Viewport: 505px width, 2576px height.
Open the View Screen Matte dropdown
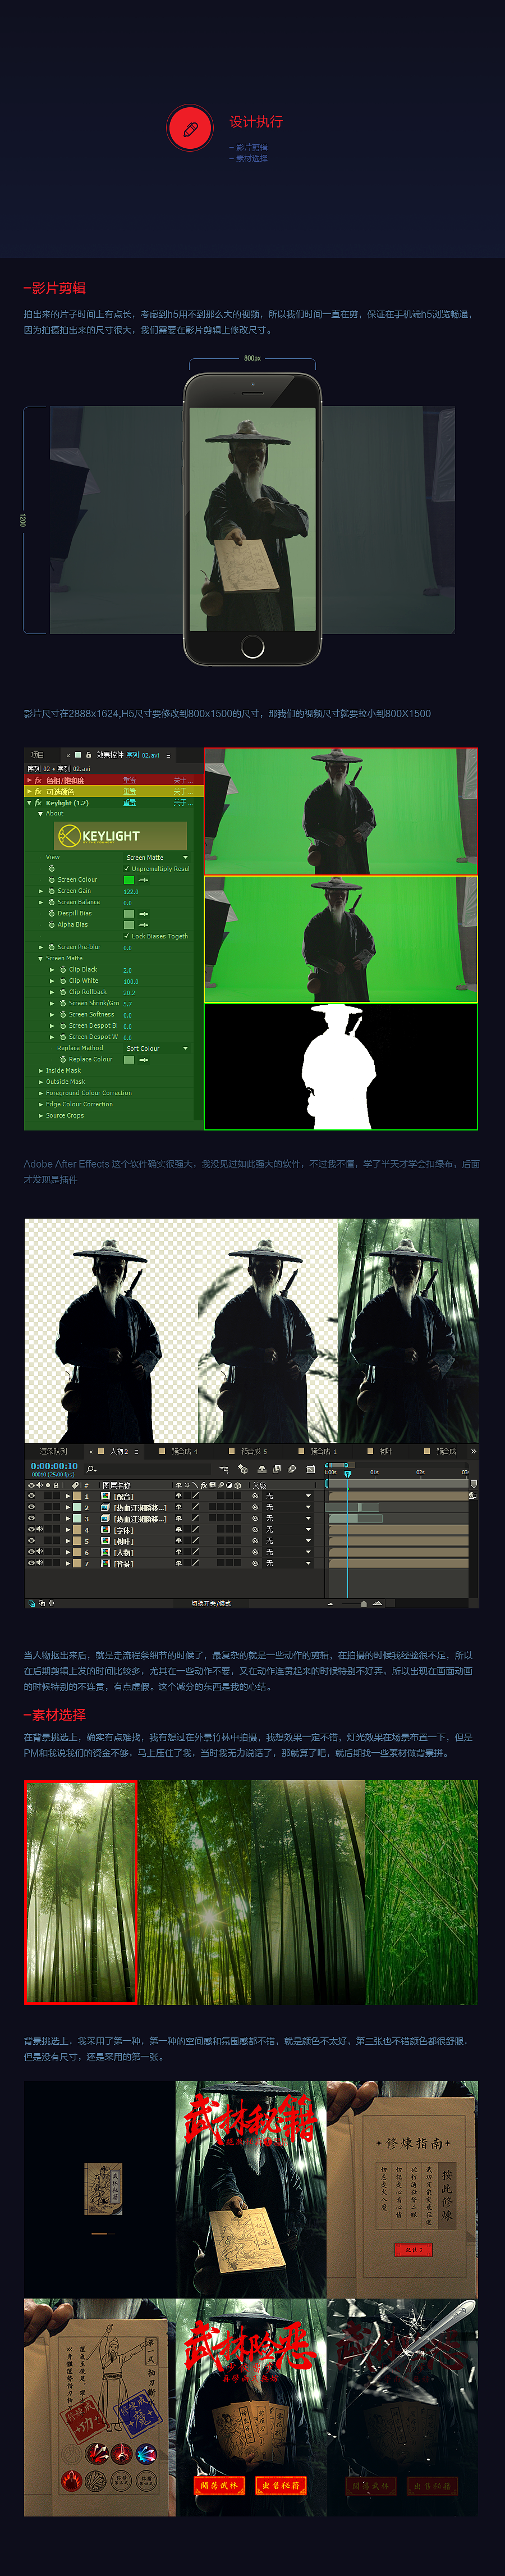click(157, 857)
